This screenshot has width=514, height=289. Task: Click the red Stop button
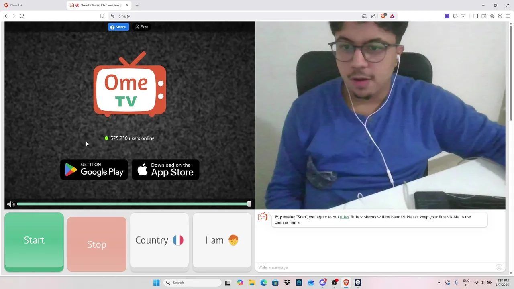click(97, 244)
